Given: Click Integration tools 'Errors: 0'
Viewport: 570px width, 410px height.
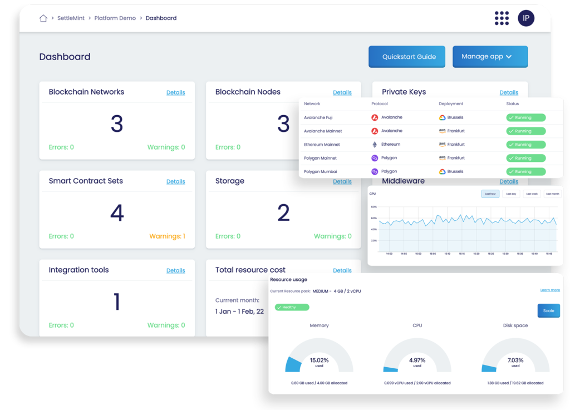Looking at the screenshot, I should pyautogui.click(x=61, y=325).
